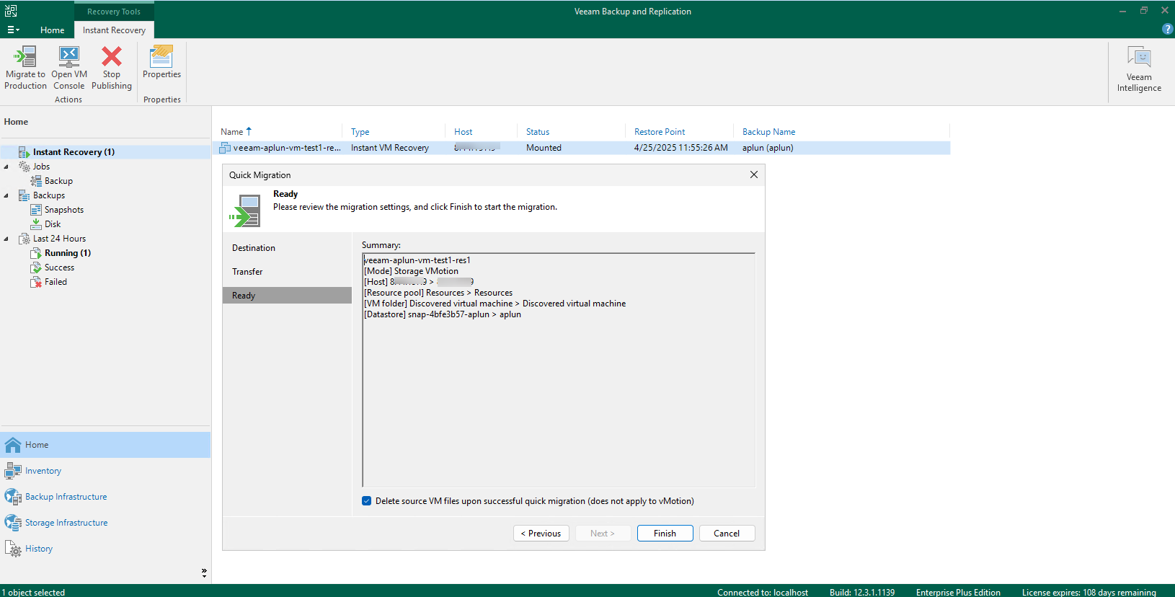Open the Properties ribbon button
The width and height of the screenshot is (1175, 597).
coord(161,62)
